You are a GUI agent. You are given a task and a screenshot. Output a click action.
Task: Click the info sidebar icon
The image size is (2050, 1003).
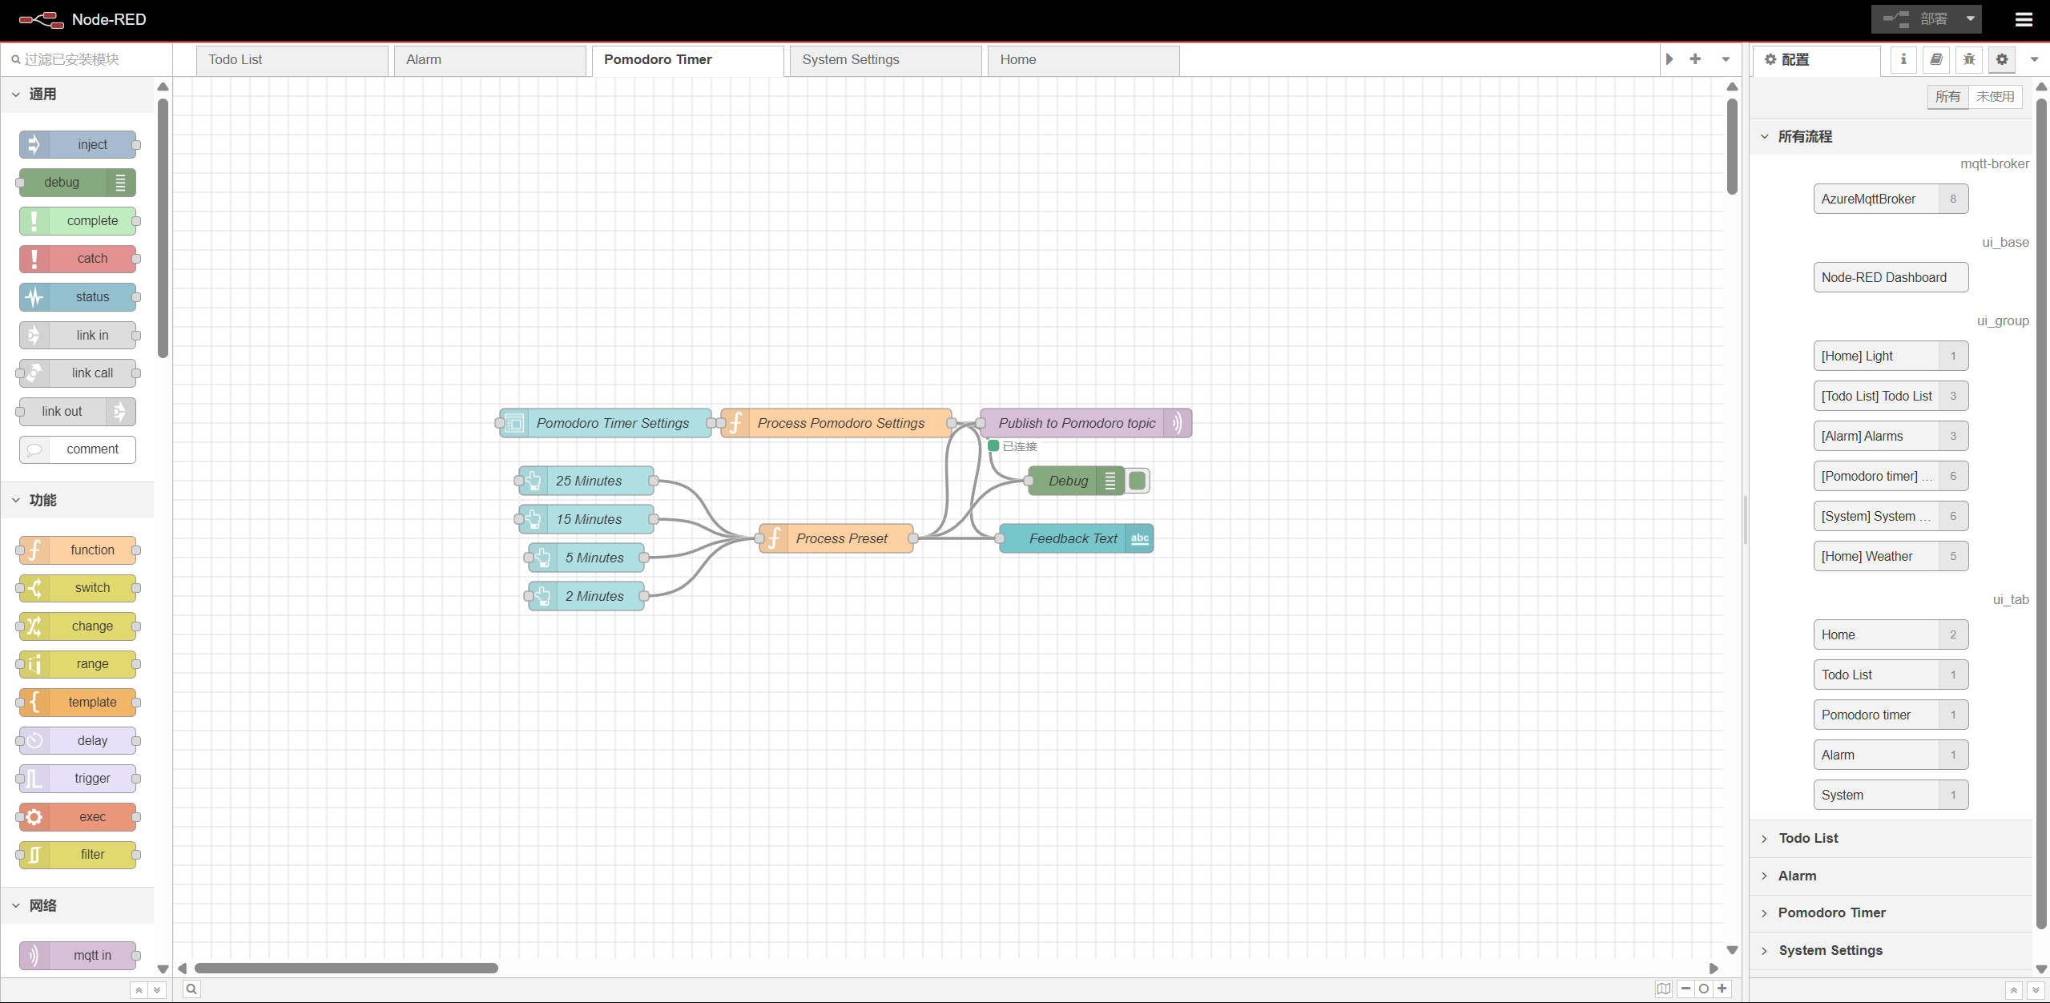[1903, 59]
